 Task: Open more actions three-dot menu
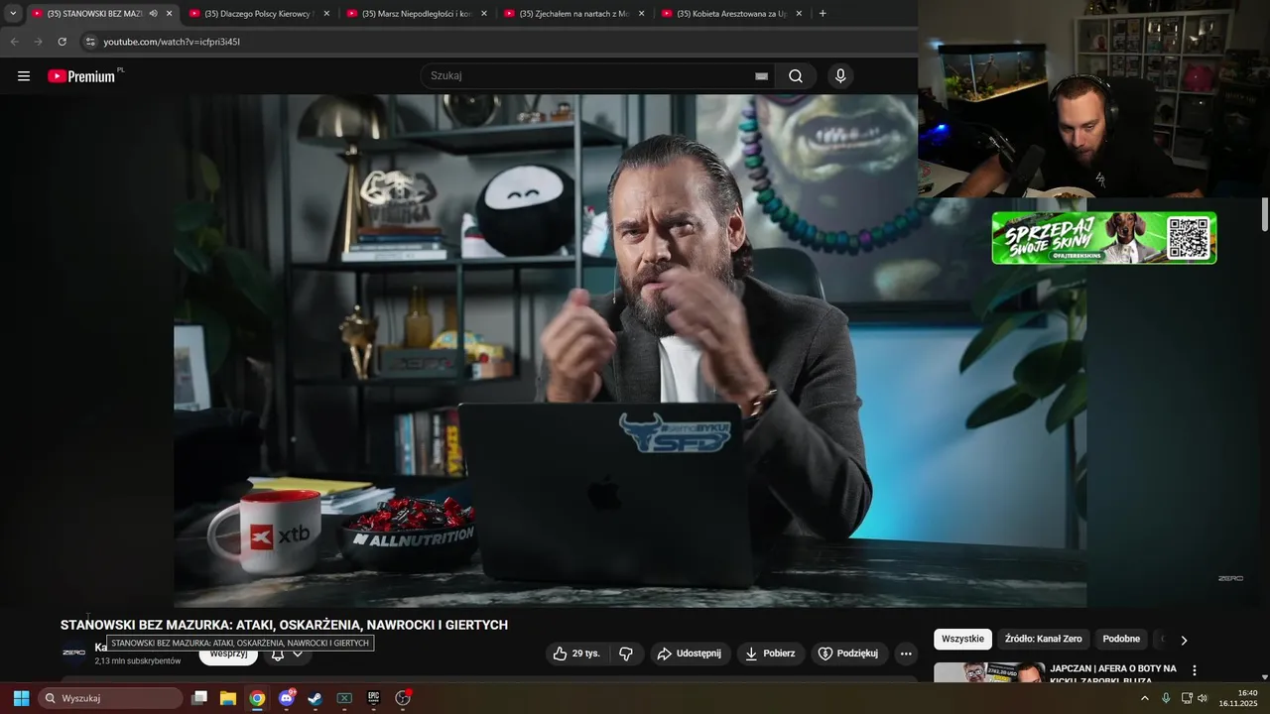click(x=905, y=654)
